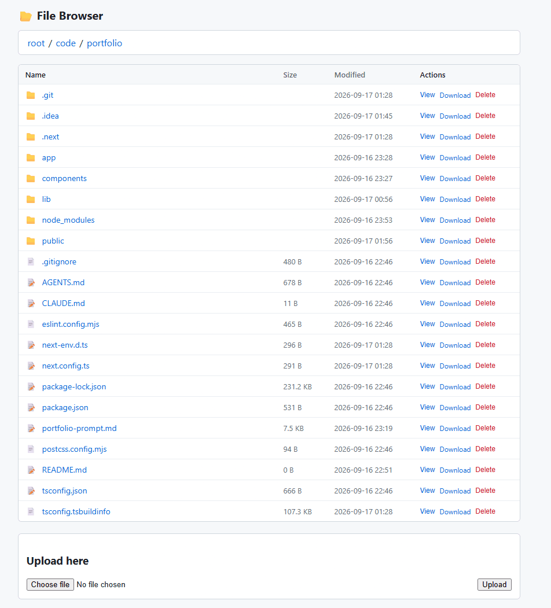This screenshot has height=608, width=551.
Task: Download the .next folder
Action: (455, 137)
